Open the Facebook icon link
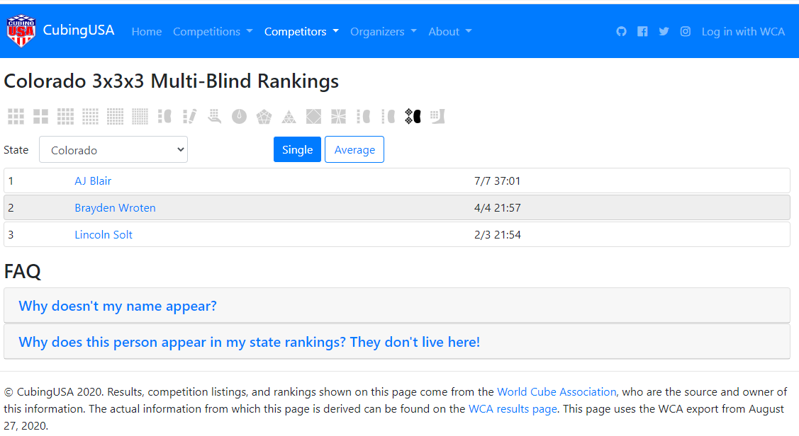 point(642,32)
